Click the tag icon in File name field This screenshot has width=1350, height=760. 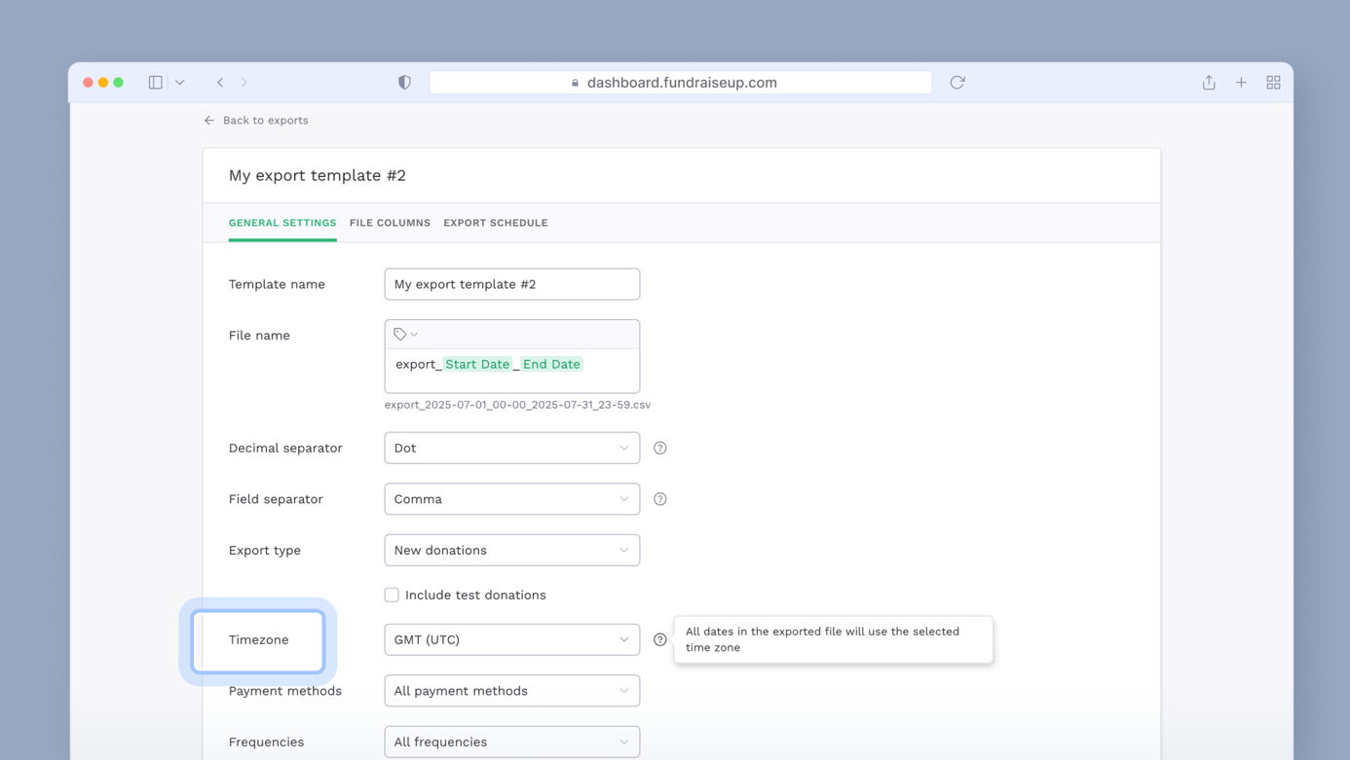(x=400, y=334)
